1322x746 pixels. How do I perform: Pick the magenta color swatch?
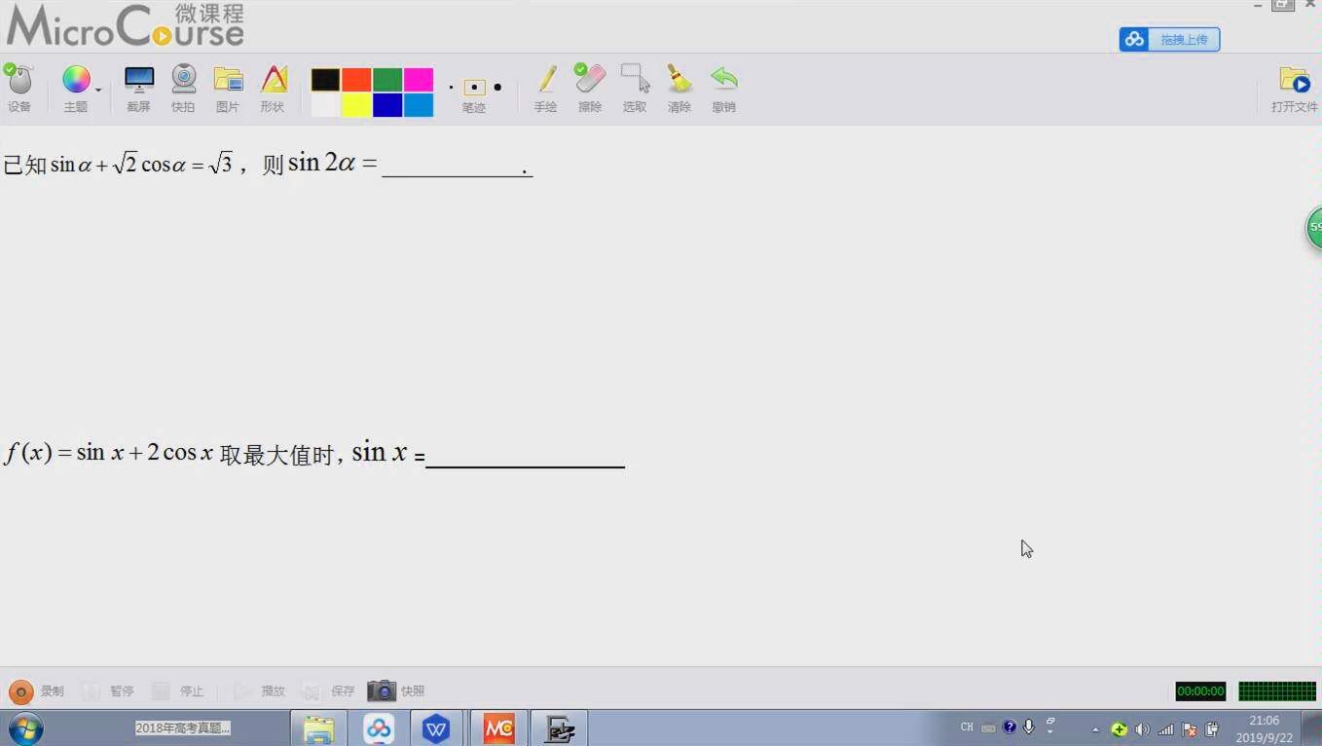click(419, 80)
